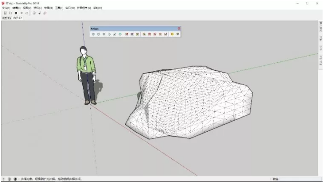The width and height of the screenshot is (324, 184).
Task: Click the yellow Reduce Polygons icon
Action: pyautogui.click(x=172, y=34)
